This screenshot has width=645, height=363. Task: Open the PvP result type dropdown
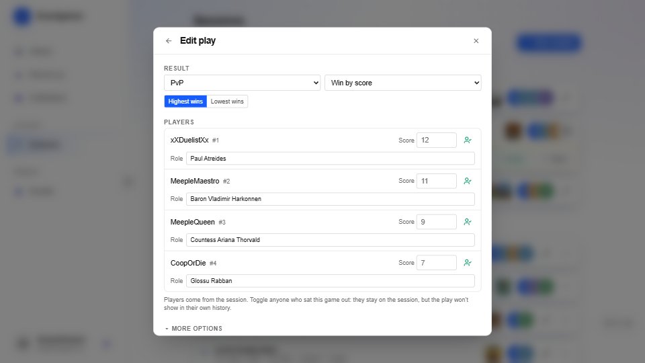pos(243,83)
